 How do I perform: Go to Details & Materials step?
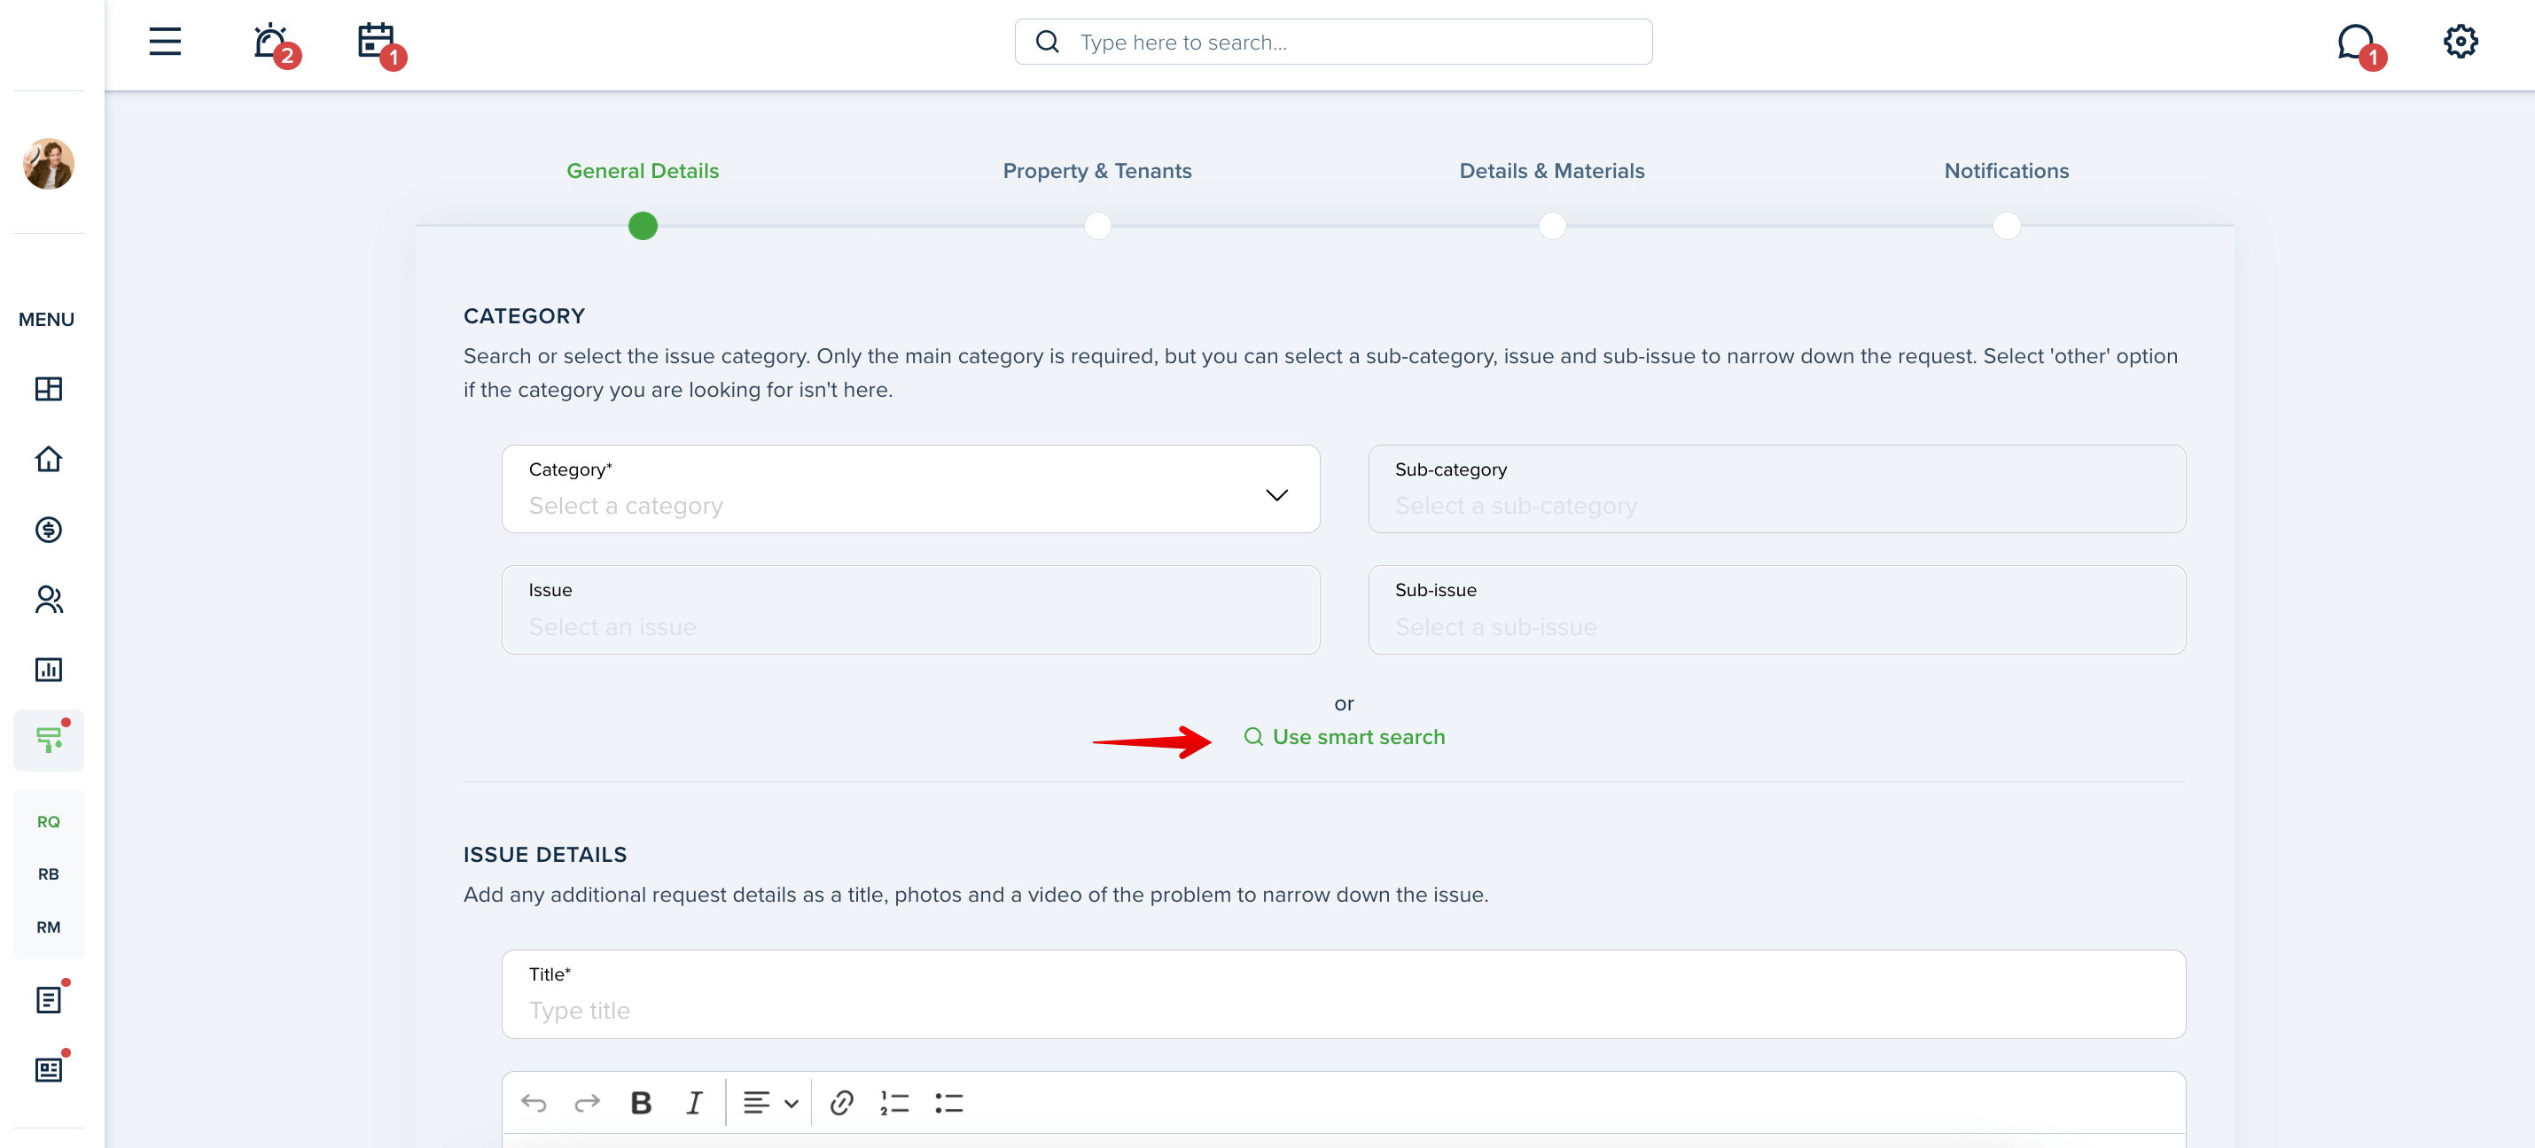[x=1552, y=171]
